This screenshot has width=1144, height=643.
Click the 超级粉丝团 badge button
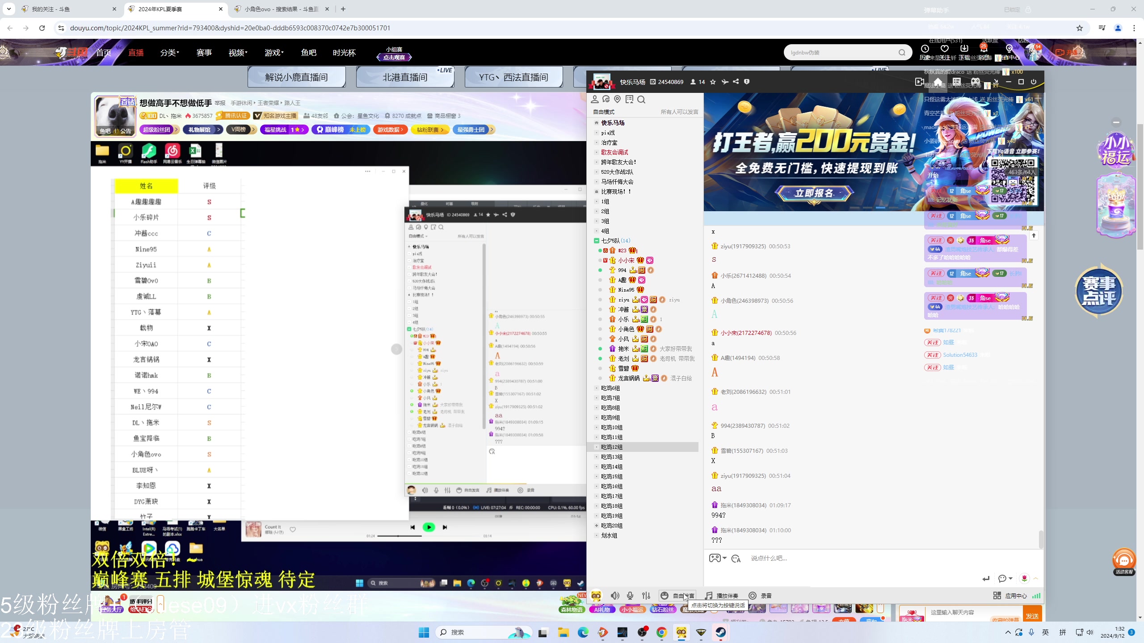[159, 129]
